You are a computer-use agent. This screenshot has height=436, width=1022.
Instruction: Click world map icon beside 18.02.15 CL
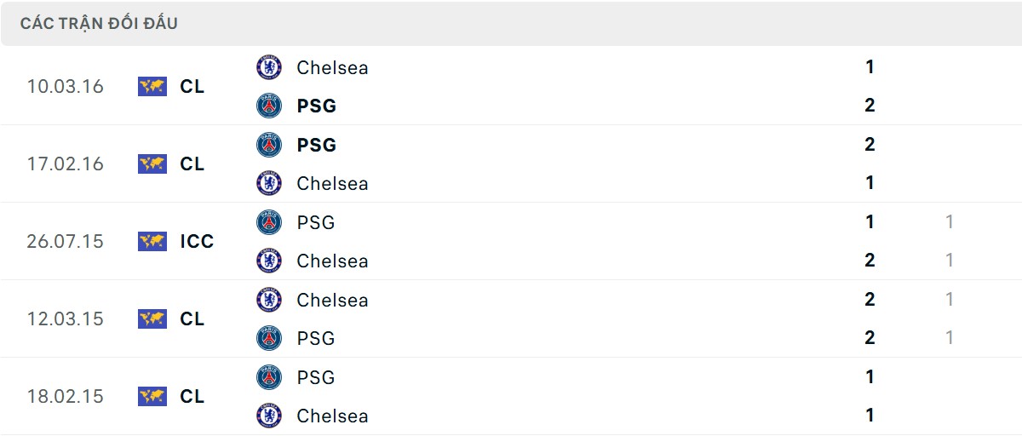click(x=152, y=396)
